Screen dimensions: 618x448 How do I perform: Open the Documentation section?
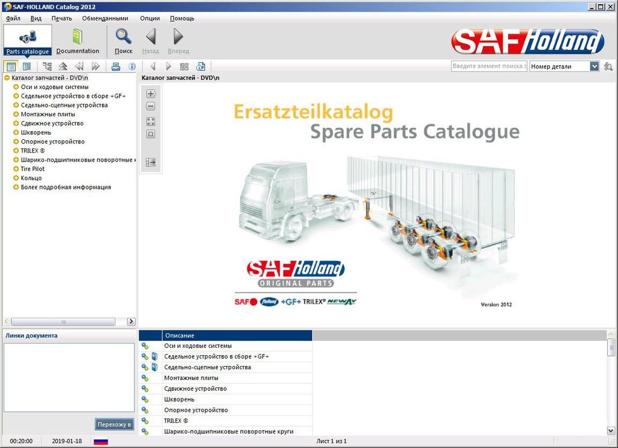tap(77, 41)
